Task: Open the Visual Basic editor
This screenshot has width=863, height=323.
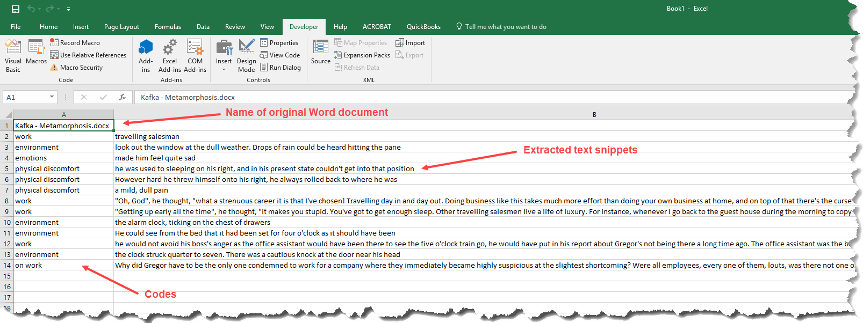Action: [13, 56]
